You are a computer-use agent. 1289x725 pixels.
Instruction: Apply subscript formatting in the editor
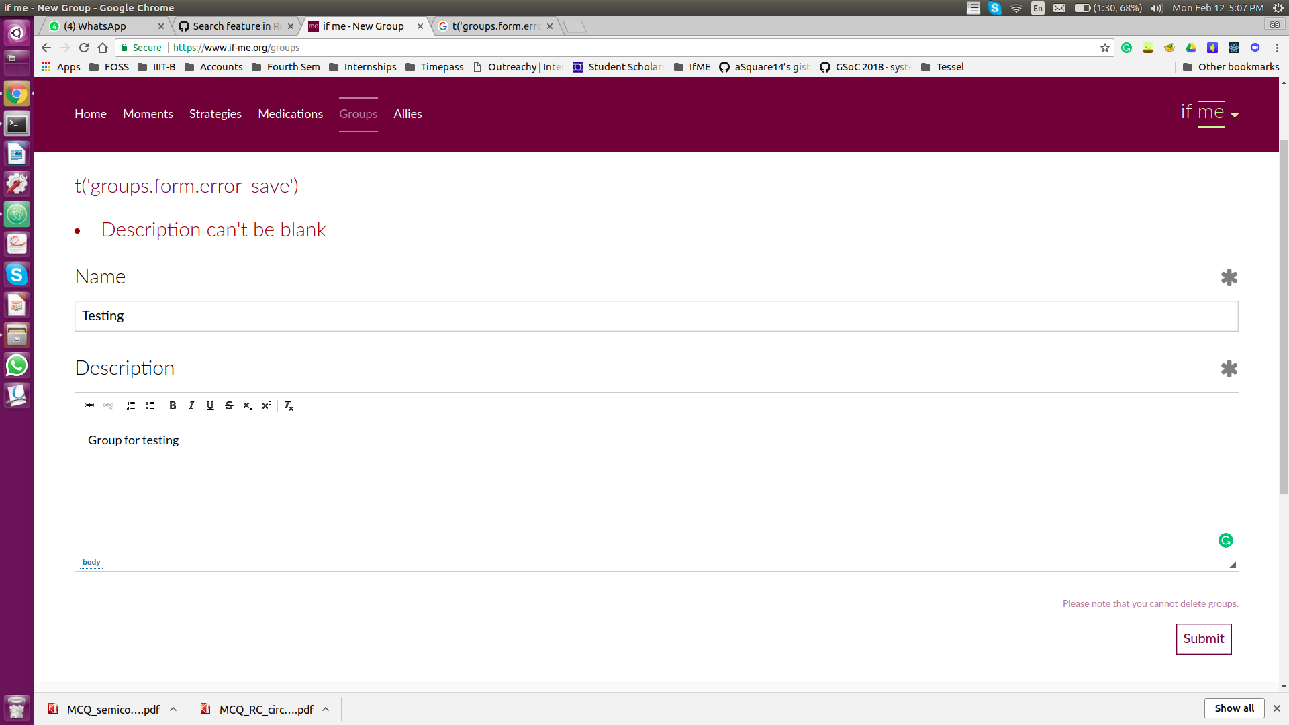[x=247, y=406]
